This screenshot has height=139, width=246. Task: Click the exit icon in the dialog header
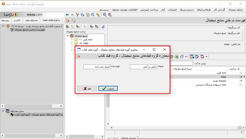pos(79,56)
